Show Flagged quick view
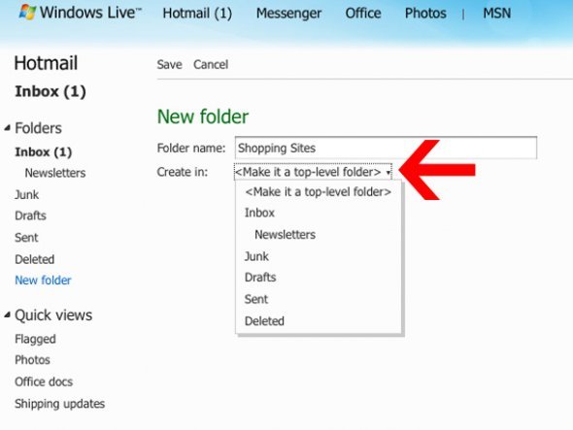The height and width of the screenshot is (430, 573). [35, 339]
